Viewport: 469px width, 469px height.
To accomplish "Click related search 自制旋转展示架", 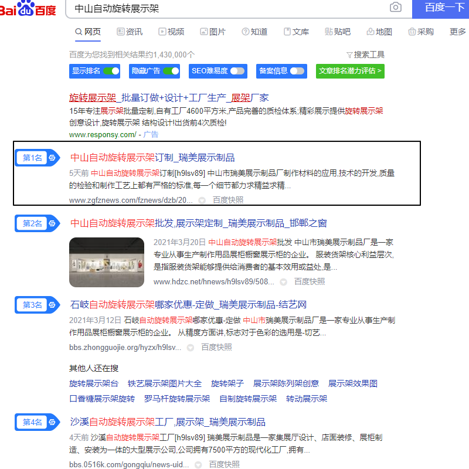I will pyautogui.click(x=248, y=399).
